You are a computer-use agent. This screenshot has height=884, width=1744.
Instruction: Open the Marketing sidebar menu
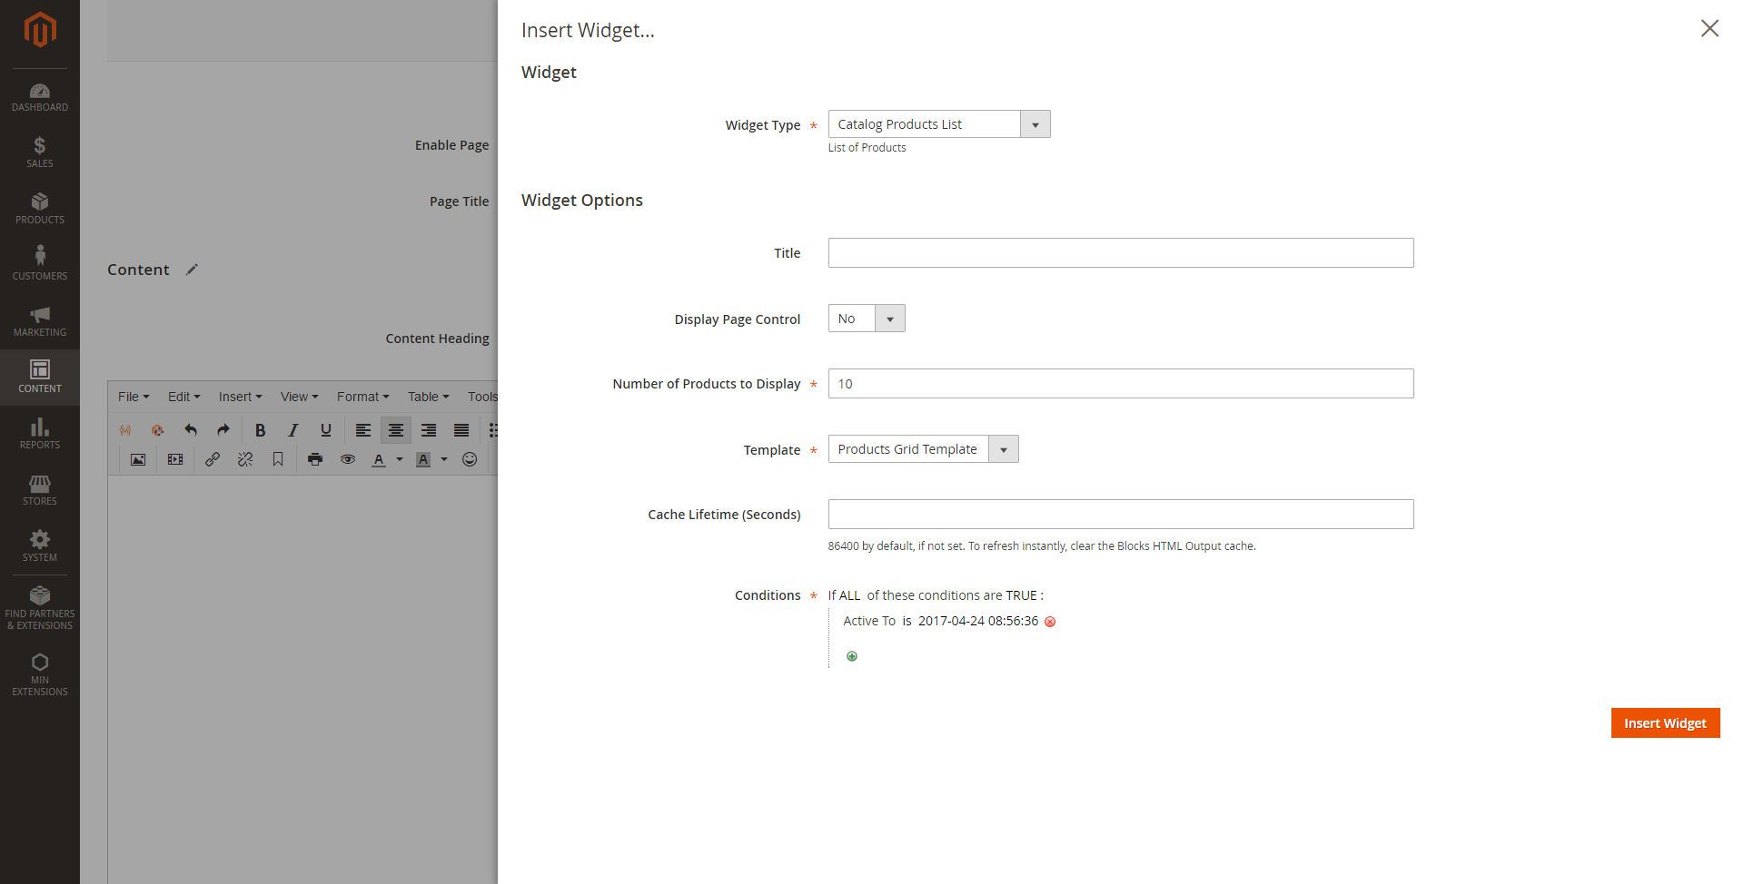pyautogui.click(x=40, y=320)
